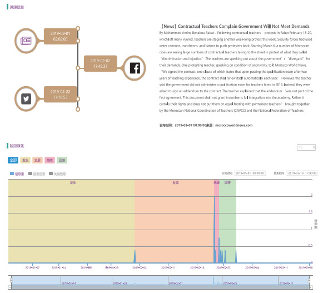Click the 2019-03-11 label in overview strip
This screenshot has width=323, height=293.
[286, 284]
